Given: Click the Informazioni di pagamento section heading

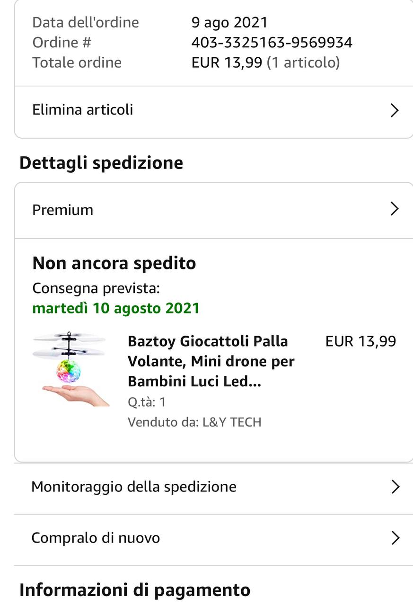Looking at the screenshot, I should click(x=135, y=590).
